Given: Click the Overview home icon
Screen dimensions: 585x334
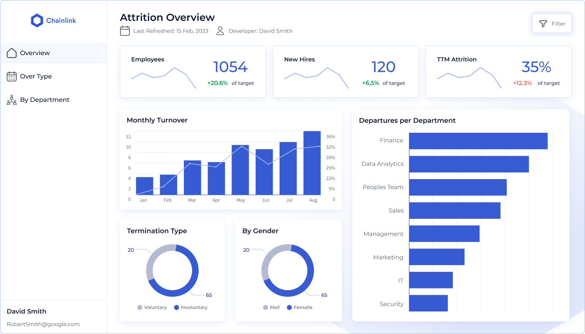Looking at the screenshot, I should pyautogui.click(x=12, y=53).
